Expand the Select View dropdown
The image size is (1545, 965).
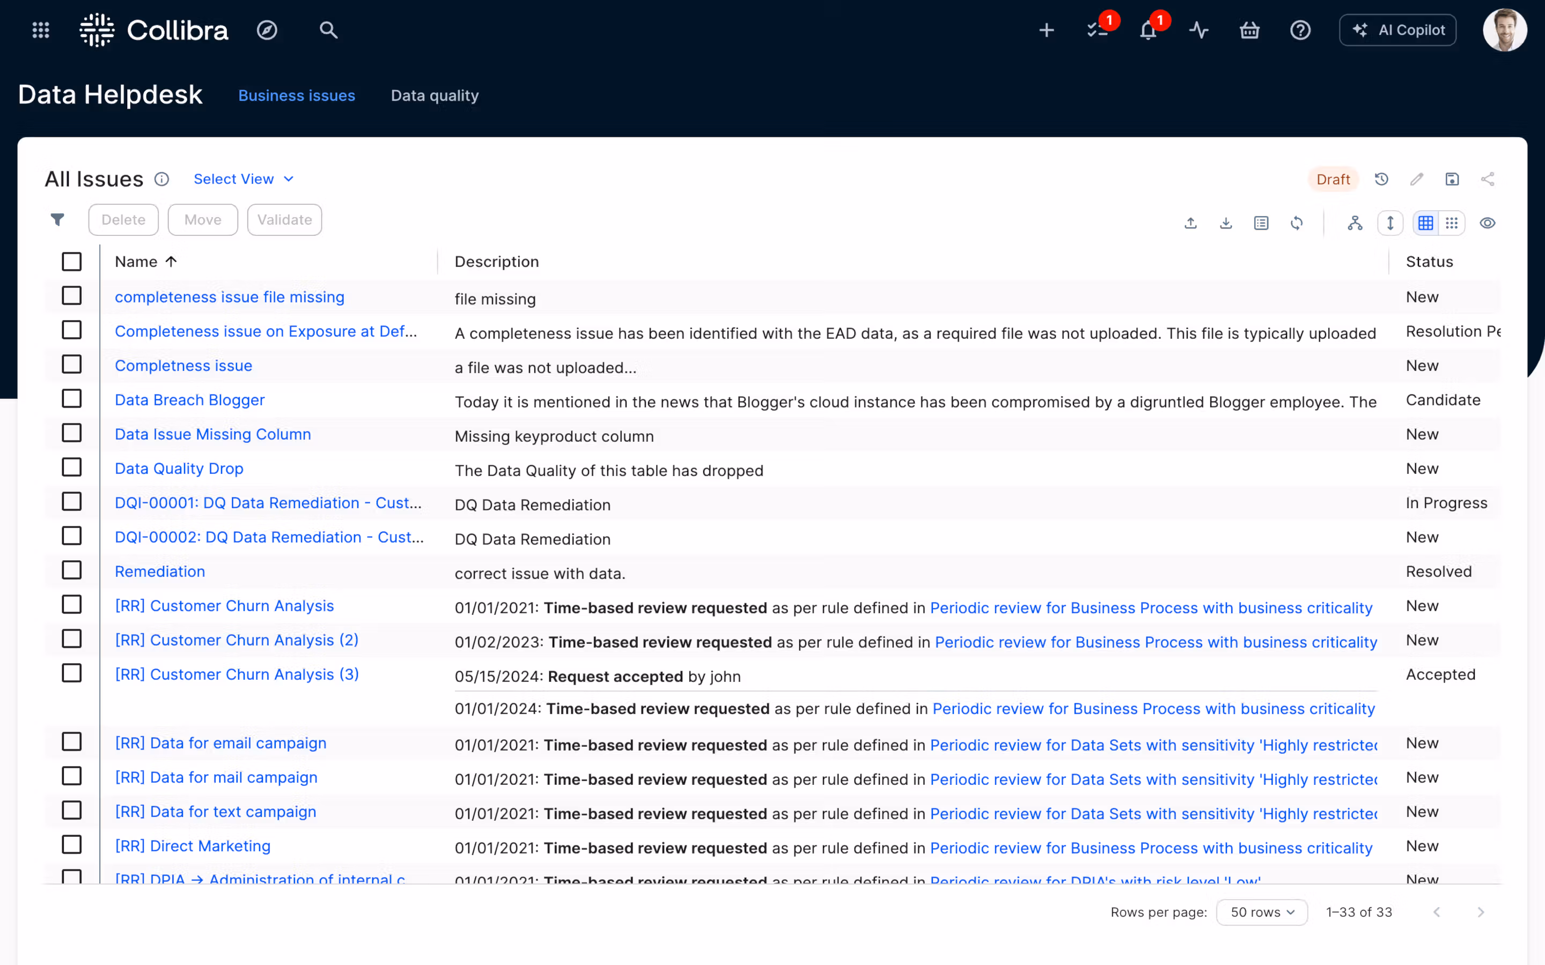coord(243,180)
